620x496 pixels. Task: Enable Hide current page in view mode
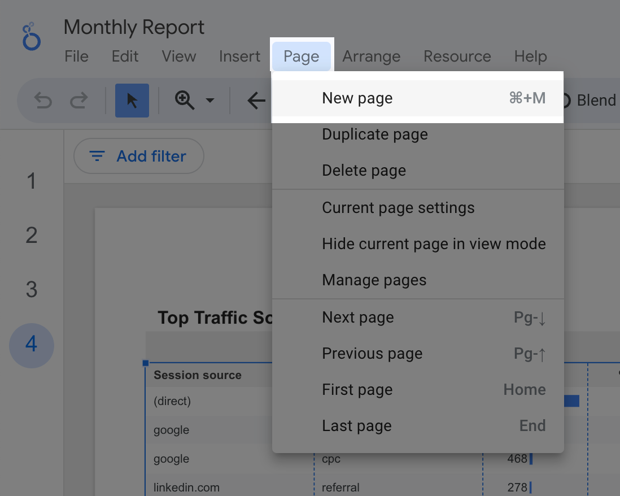point(433,244)
